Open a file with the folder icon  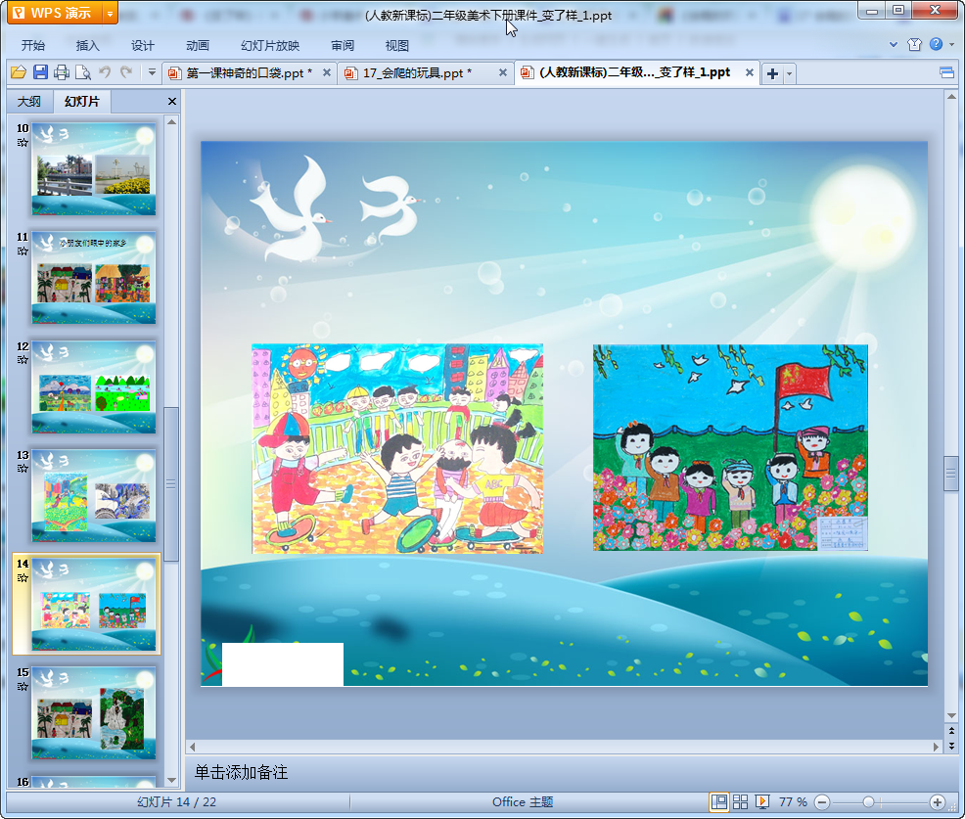19,72
